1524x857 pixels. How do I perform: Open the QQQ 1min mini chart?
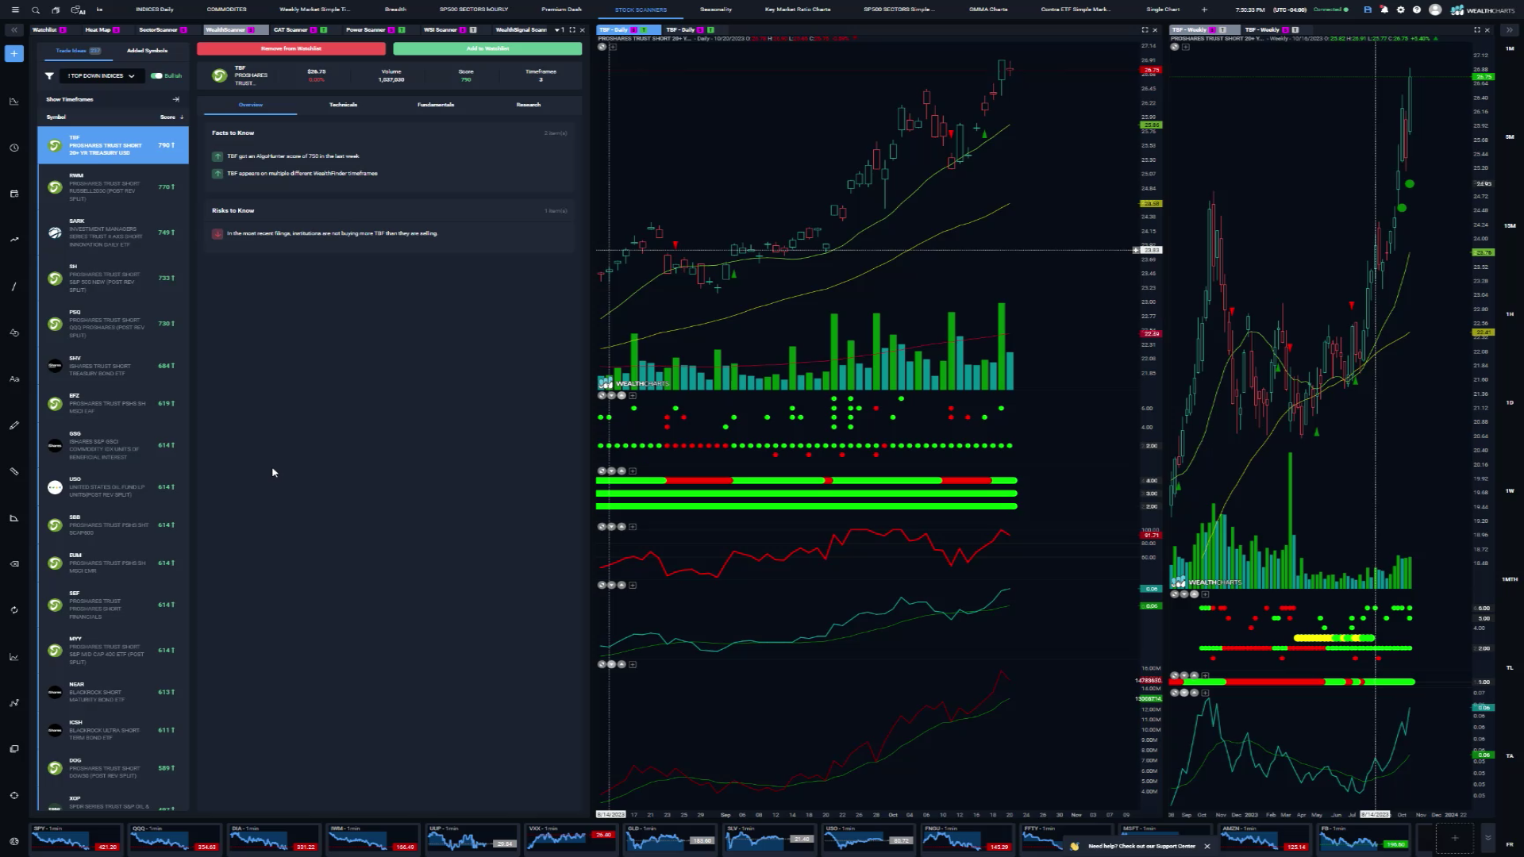click(175, 838)
